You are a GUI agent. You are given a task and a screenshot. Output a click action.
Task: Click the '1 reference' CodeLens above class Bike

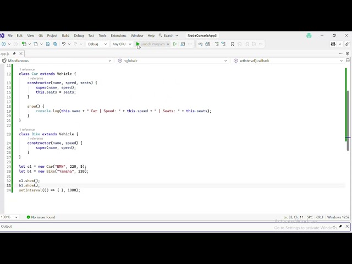[27, 130]
